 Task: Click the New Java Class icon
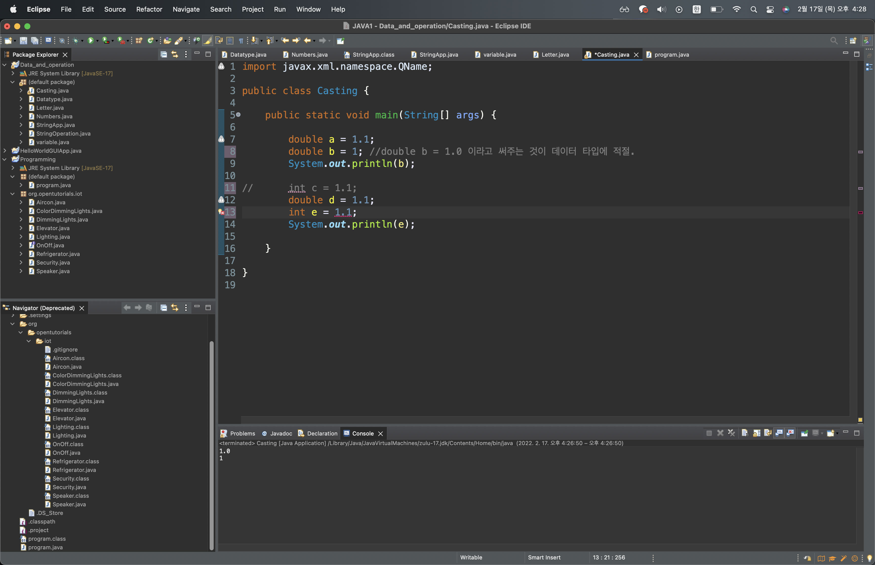click(x=150, y=41)
